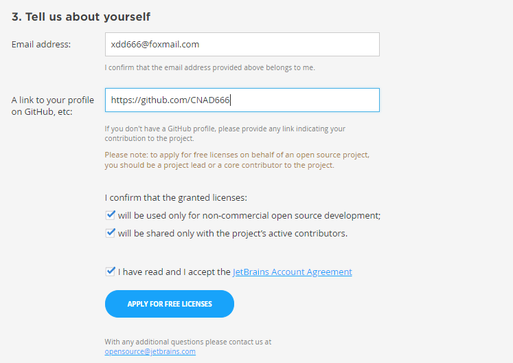513x363 pixels.
Task: Uncheck the accept Account Agreement checkbox
Action: pos(111,272)
